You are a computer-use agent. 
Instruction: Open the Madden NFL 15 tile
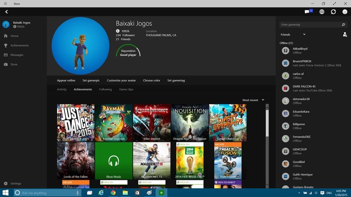coord(152,161)
